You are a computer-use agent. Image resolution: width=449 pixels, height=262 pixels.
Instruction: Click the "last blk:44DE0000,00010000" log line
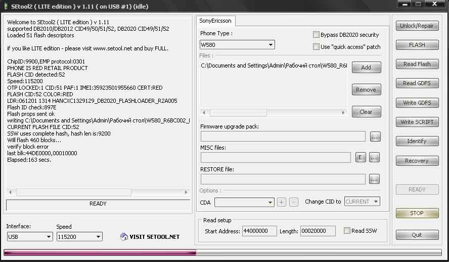click(42, 153)
